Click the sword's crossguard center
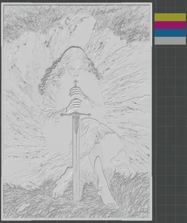187x223 pixels. point(76,115)
